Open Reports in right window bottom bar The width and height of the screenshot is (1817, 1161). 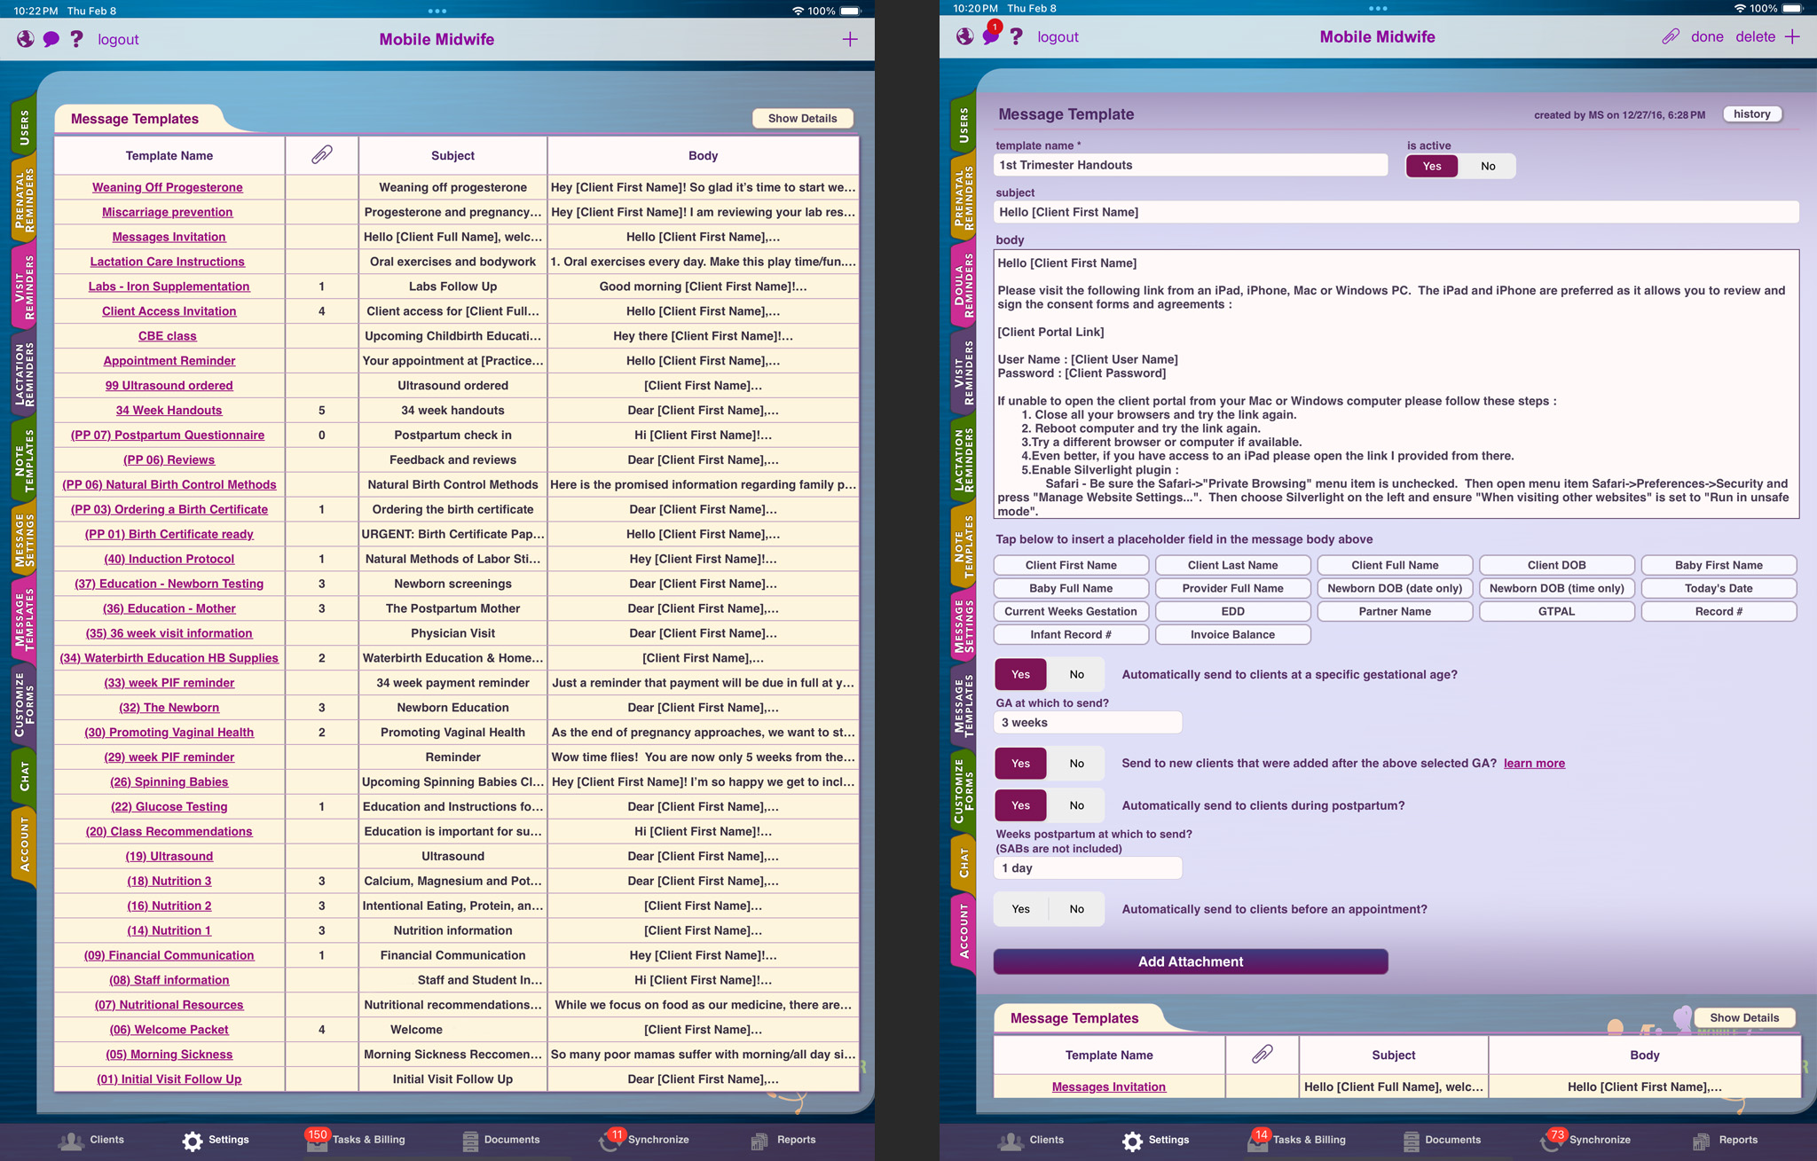coord(1725,1141)
